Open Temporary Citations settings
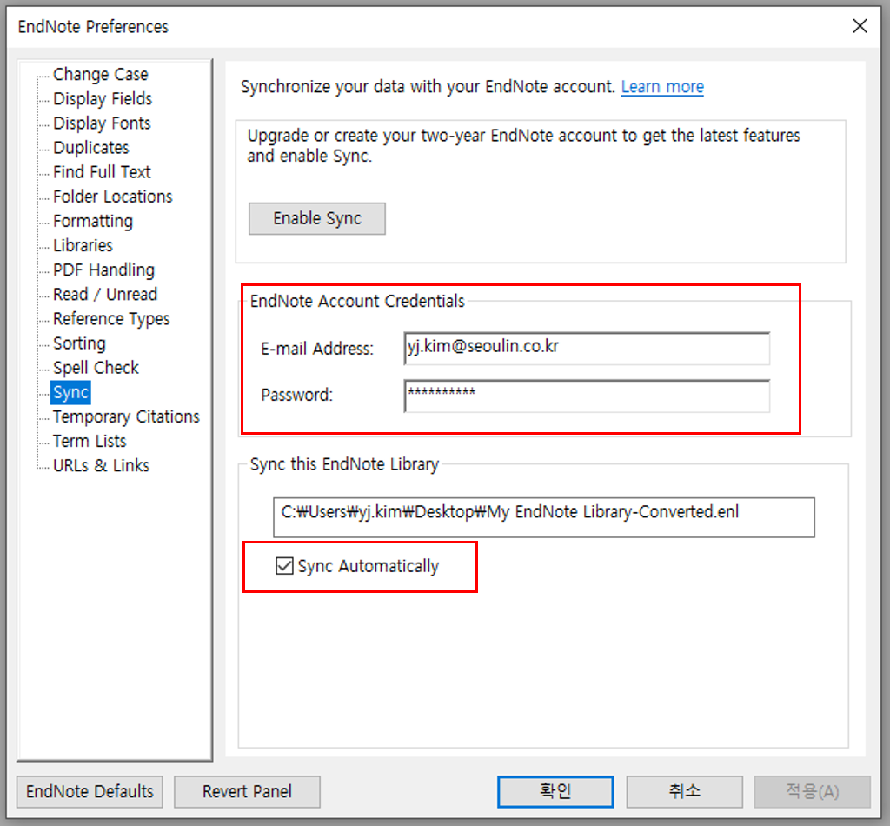 (x=127, y=416)
